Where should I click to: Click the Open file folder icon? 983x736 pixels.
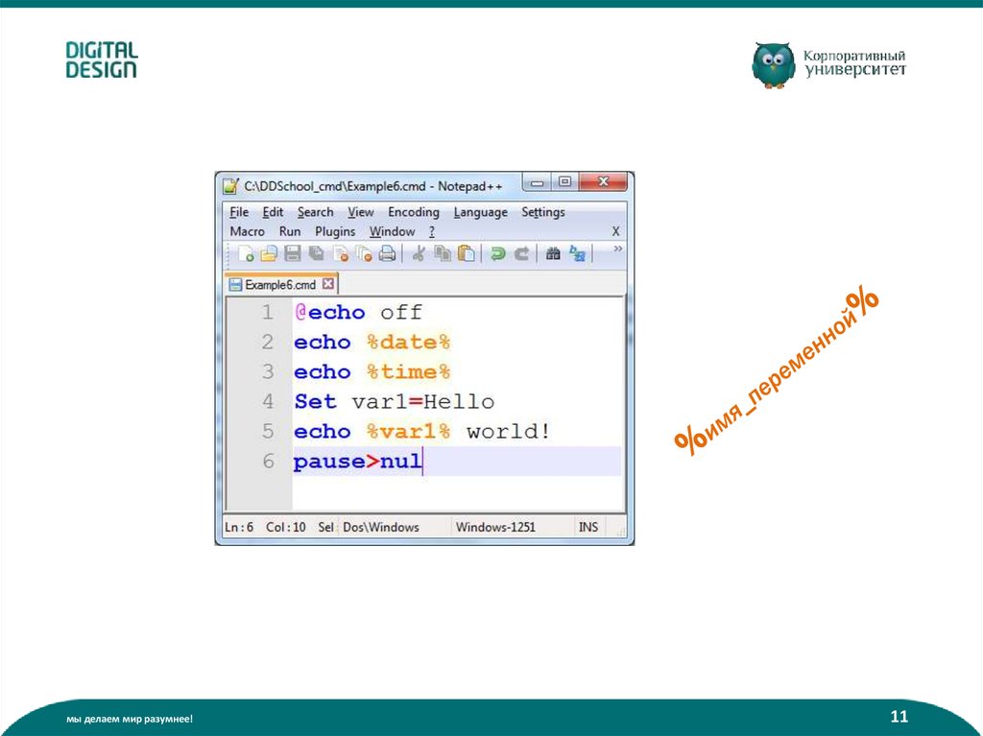[269, 254]
